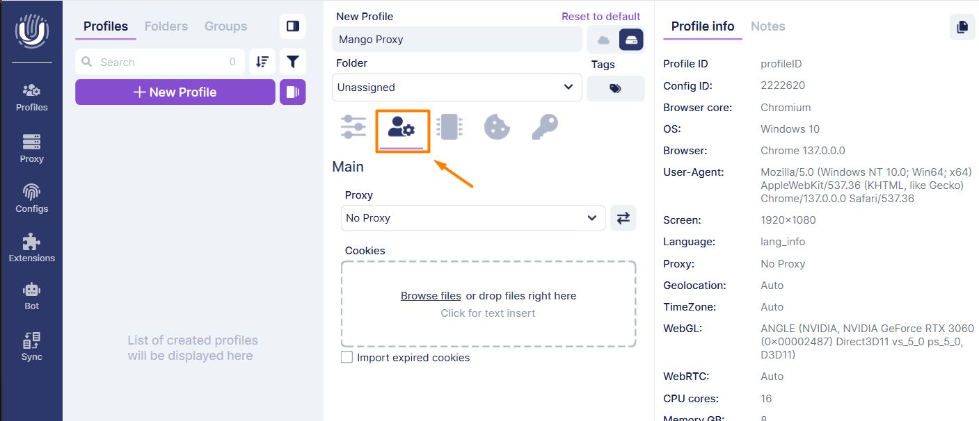The image size is (979, 421).
Task: Open the No Proxy dropdown
Action: pos(473,218)
